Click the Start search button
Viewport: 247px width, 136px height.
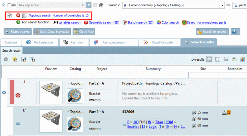[18, 32]
